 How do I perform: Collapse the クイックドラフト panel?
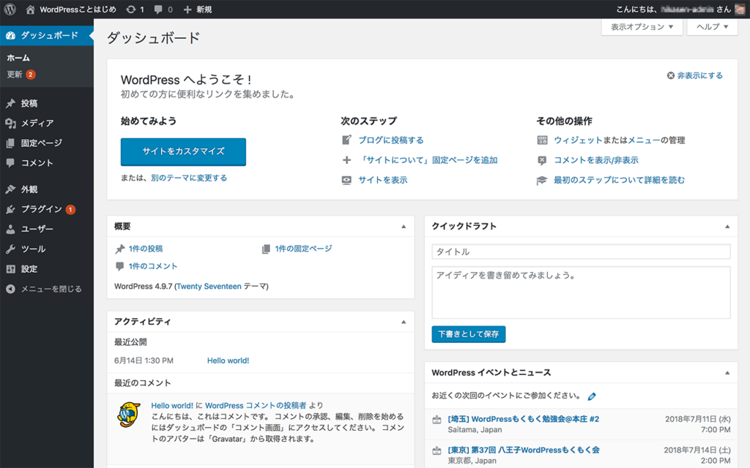[x=727, y=227]
